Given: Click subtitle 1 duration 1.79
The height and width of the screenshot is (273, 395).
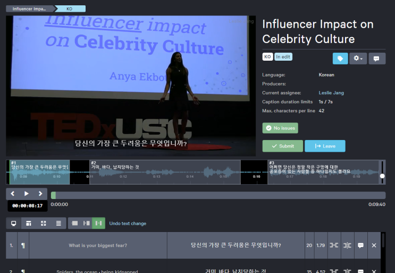Looking at the screenshot, I should [321, 245].
